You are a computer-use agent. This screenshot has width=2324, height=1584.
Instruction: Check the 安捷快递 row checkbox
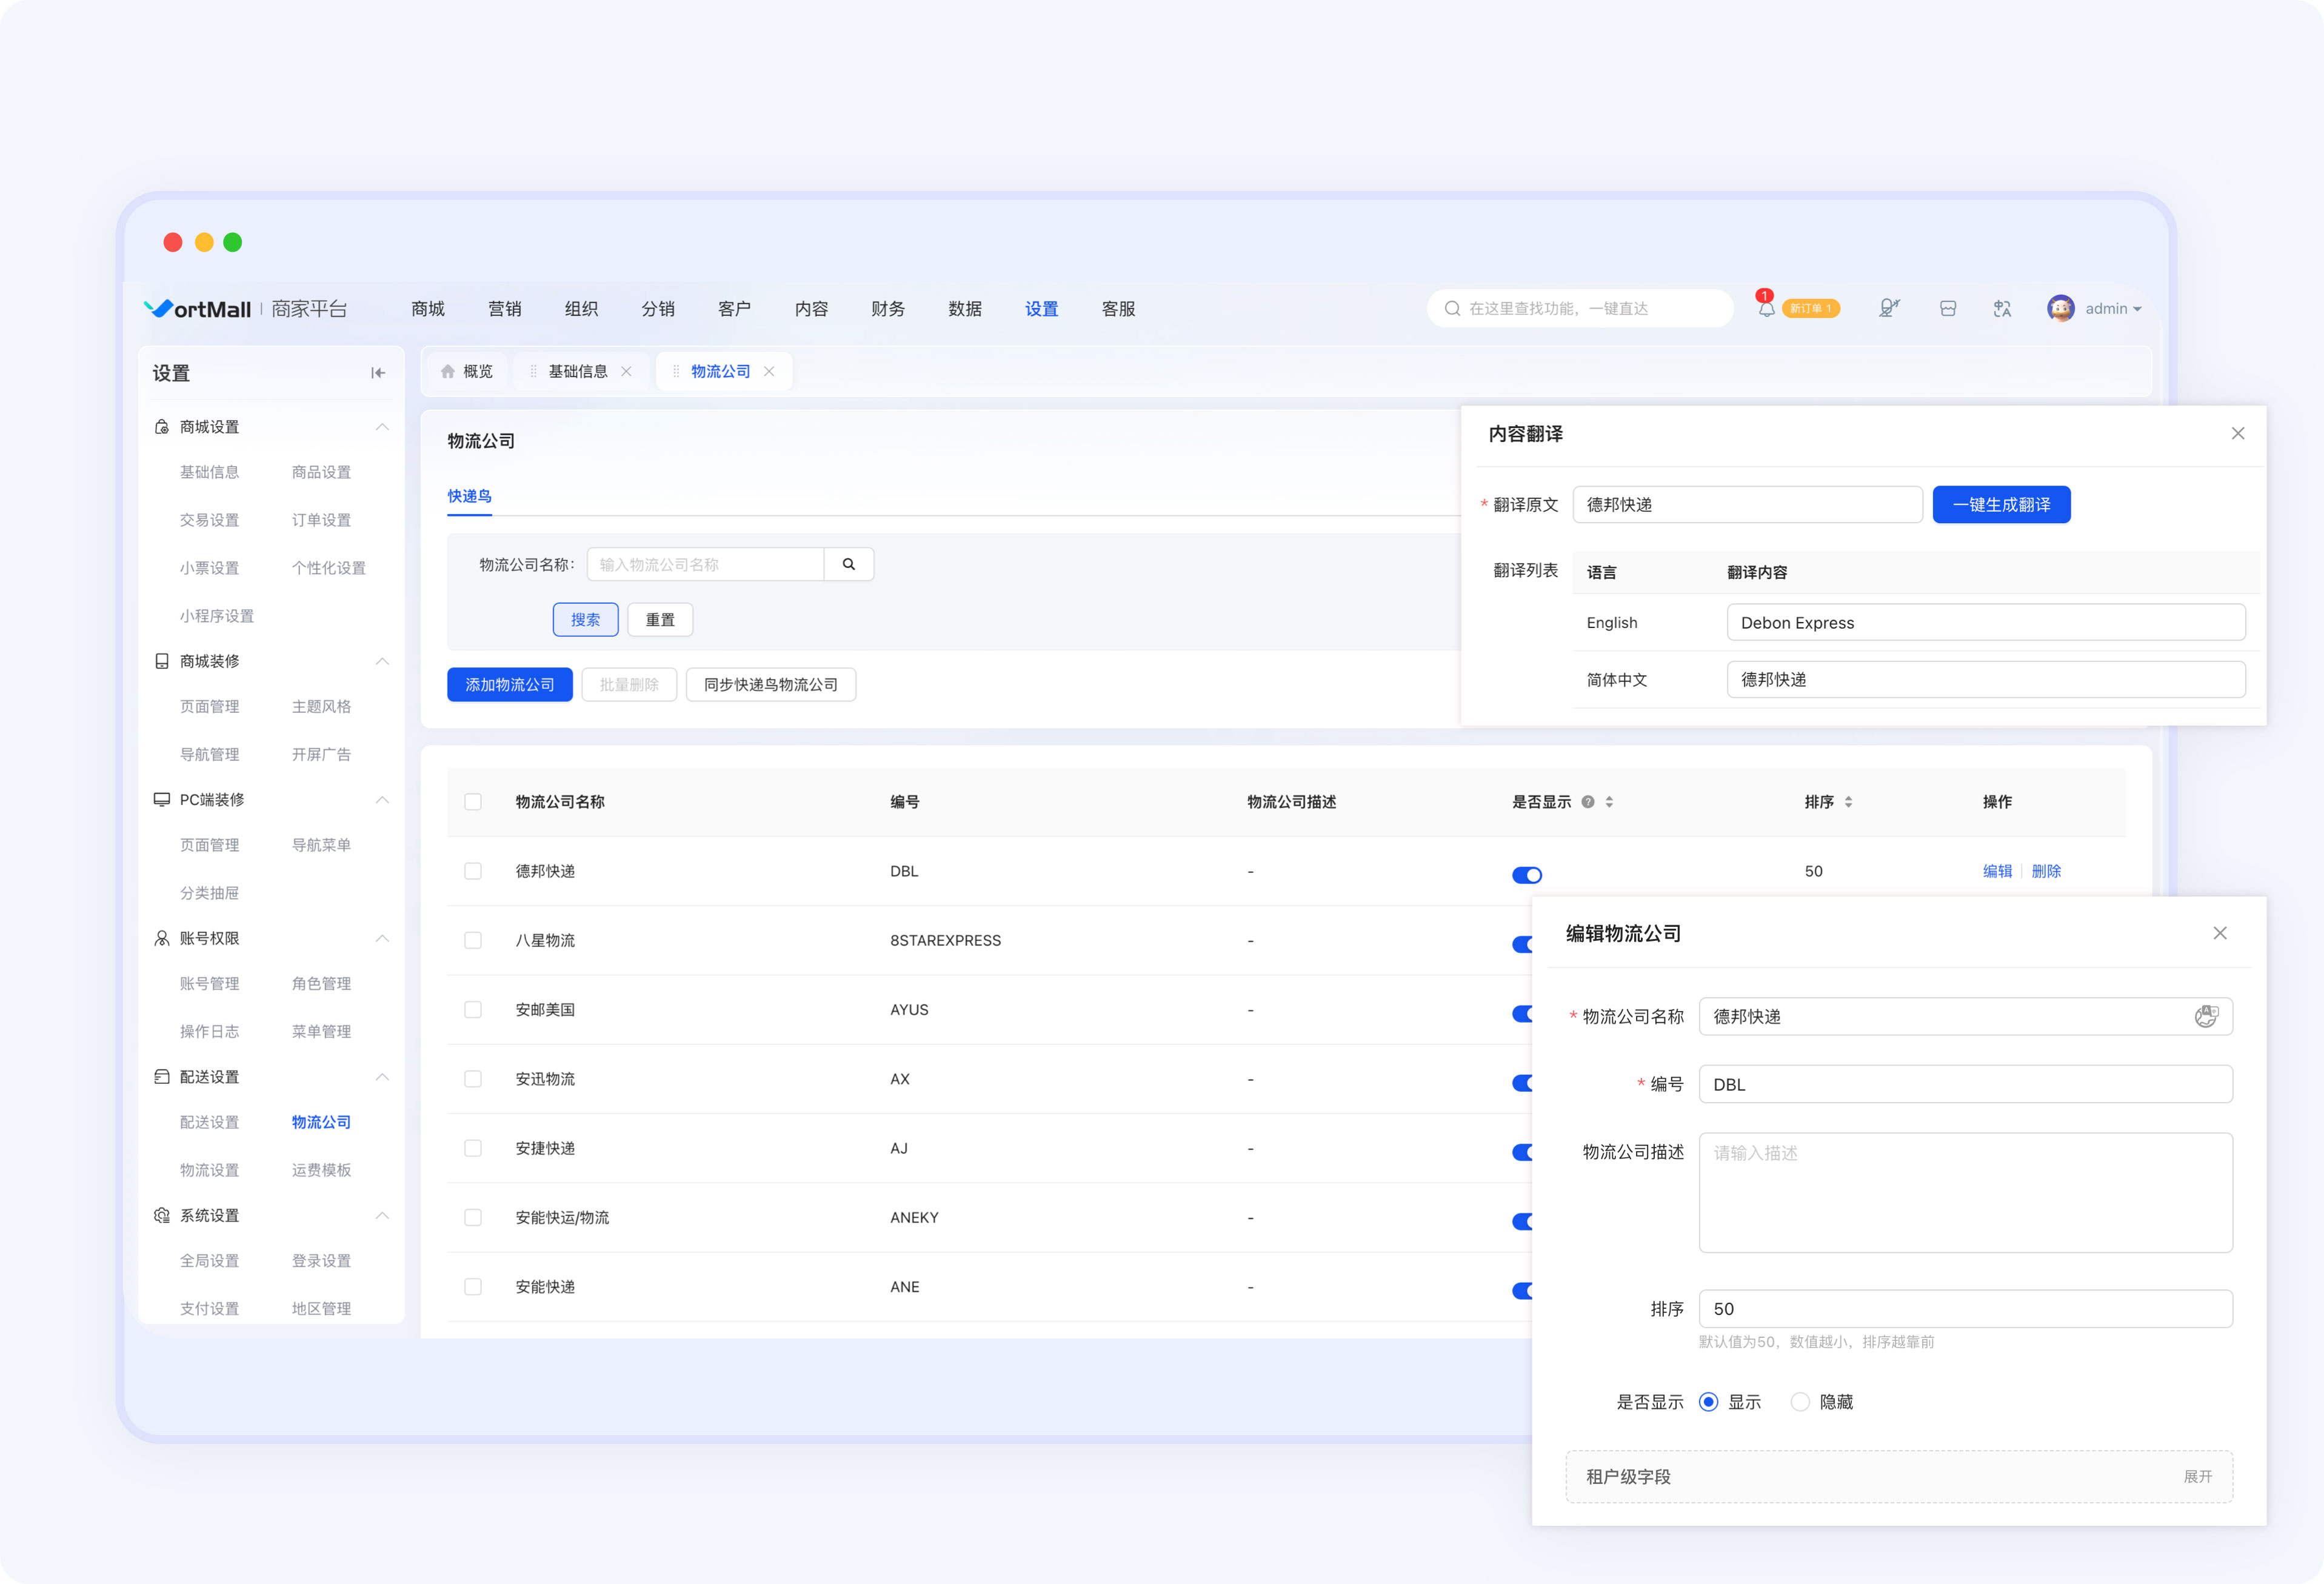coord(473,1148)
